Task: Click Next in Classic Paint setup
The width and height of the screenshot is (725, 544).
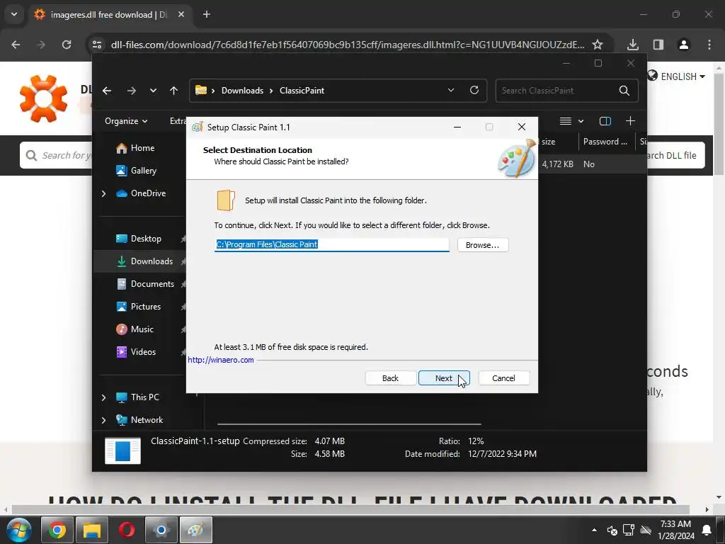Action: click(x=444, y=378)
